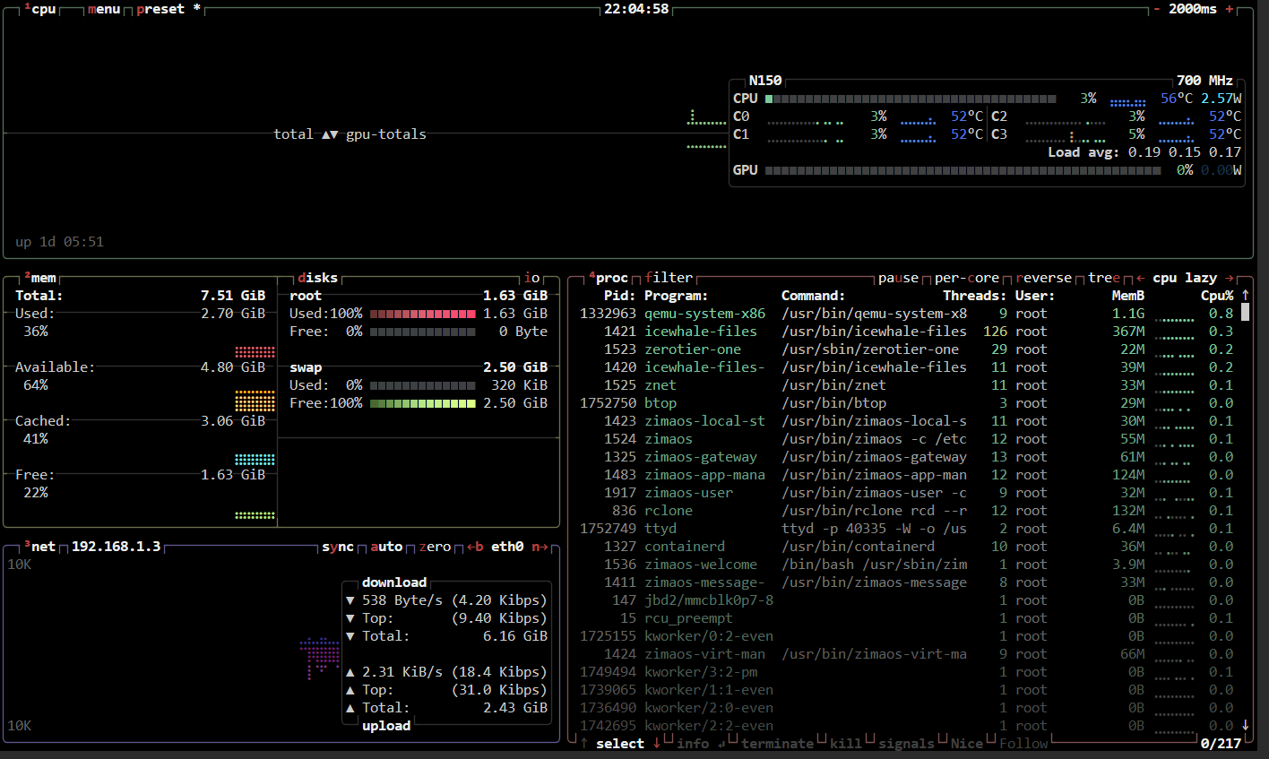Viewport: 1269px width, 759px height.
Task: Click the 0/217 process counter
Action: point(1221,743)
